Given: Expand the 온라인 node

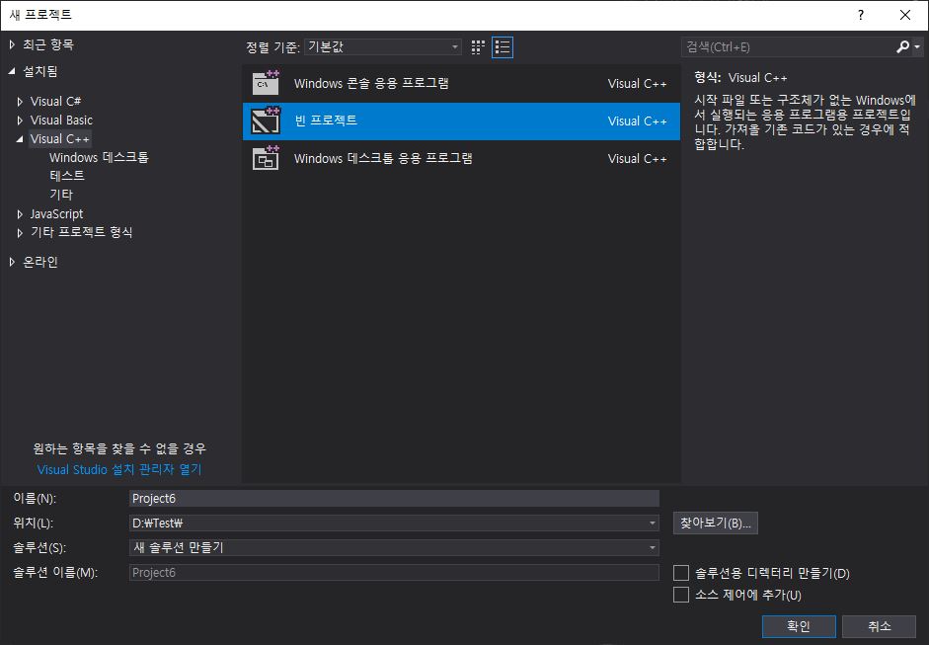Looking at the screenshot, I should pos(12,262).
